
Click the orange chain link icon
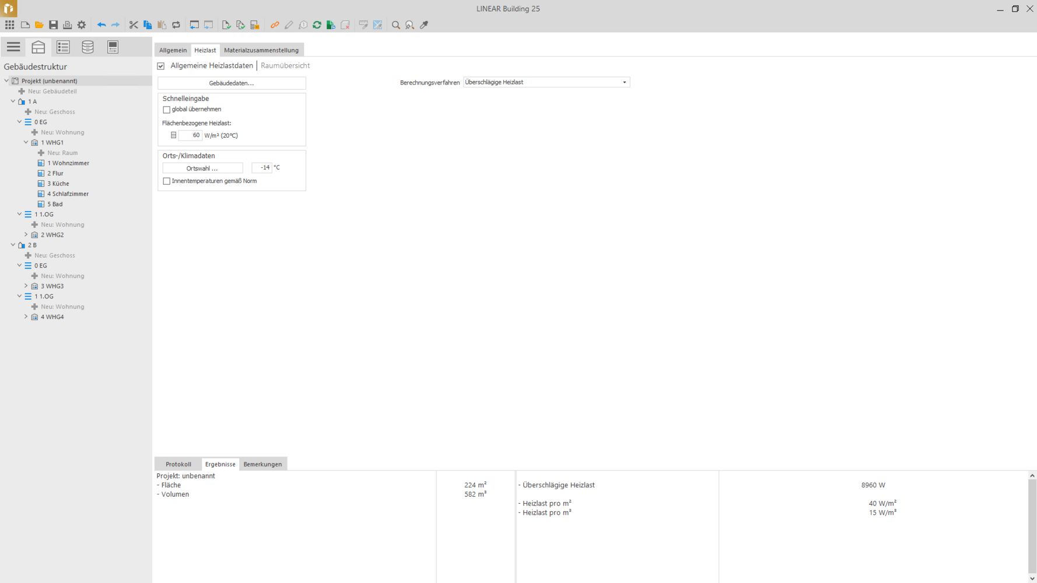[275, 25]
